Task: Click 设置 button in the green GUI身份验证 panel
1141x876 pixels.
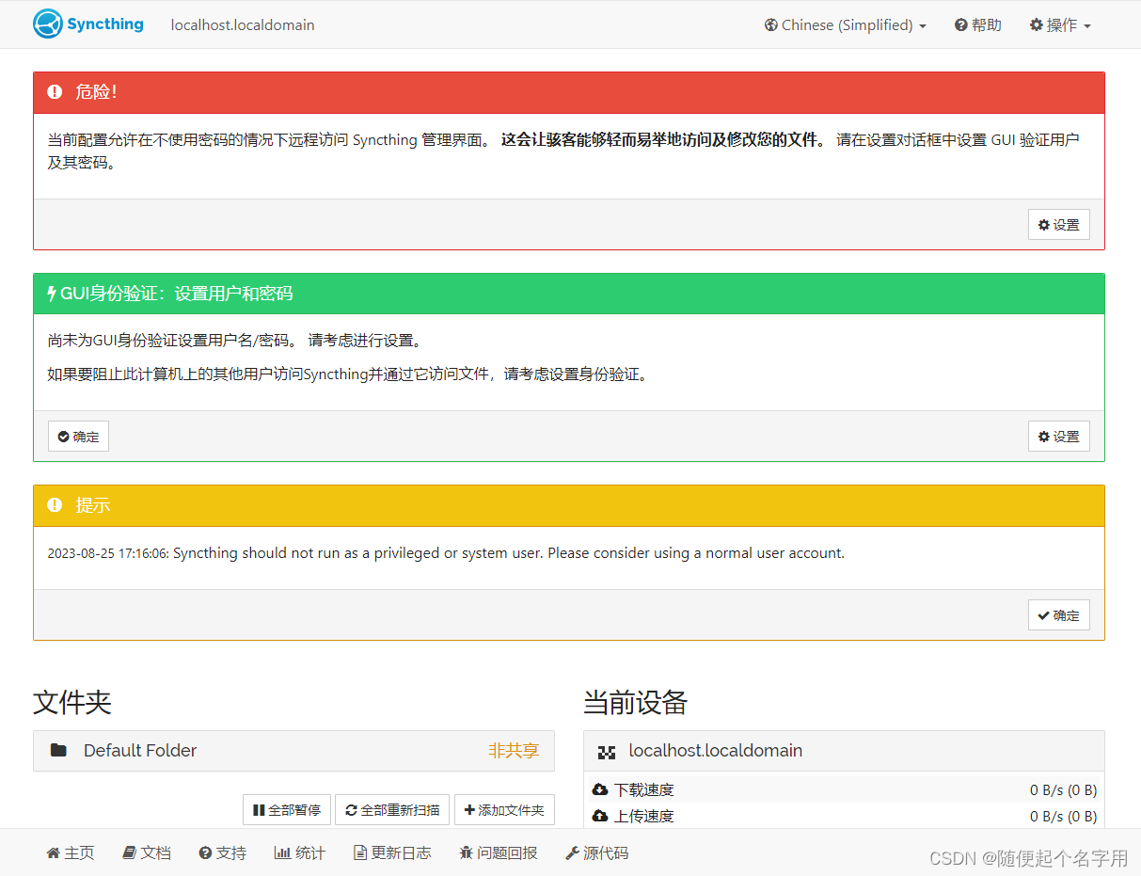Action: pyautogui.click(x=1058, y=437)
